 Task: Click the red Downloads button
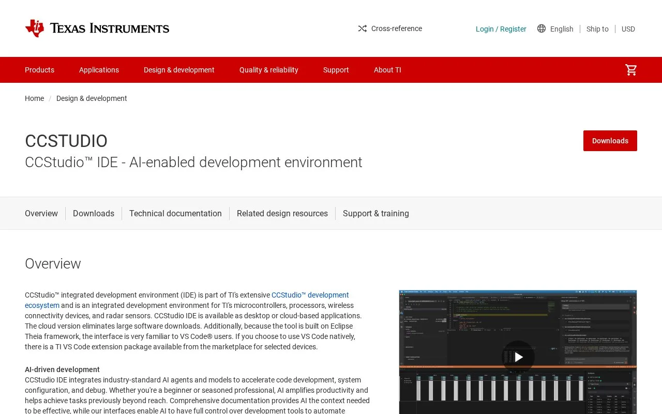point(610,141)
